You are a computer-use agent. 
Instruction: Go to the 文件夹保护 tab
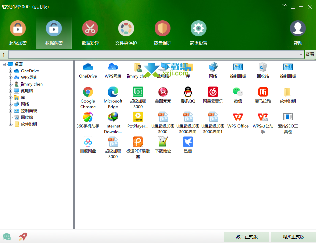tap(126, 33)
